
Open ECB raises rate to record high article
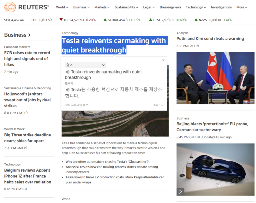pos(27,59)
